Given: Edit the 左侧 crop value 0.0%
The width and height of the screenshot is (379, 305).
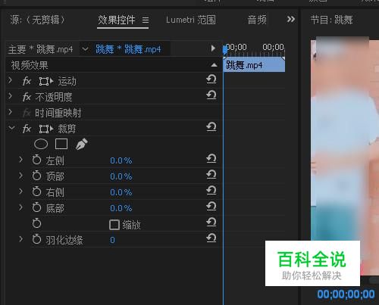Looking at the screenshot, I should [121, 160].
